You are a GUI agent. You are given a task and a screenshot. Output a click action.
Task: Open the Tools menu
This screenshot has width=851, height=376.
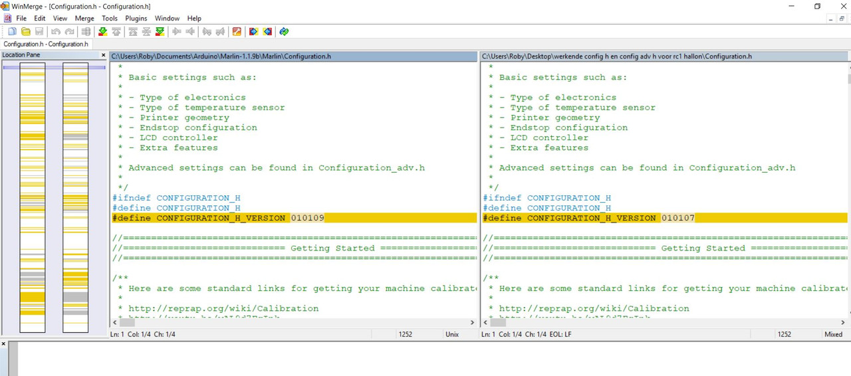click(x=110, y=18)
